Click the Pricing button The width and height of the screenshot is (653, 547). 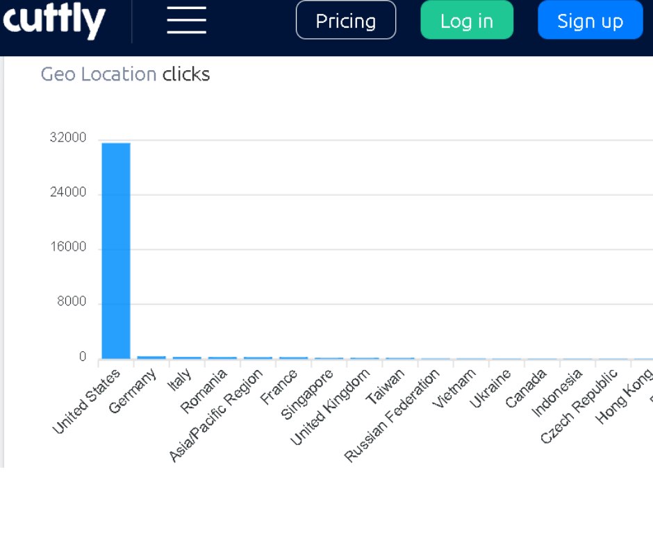[345, 21]
